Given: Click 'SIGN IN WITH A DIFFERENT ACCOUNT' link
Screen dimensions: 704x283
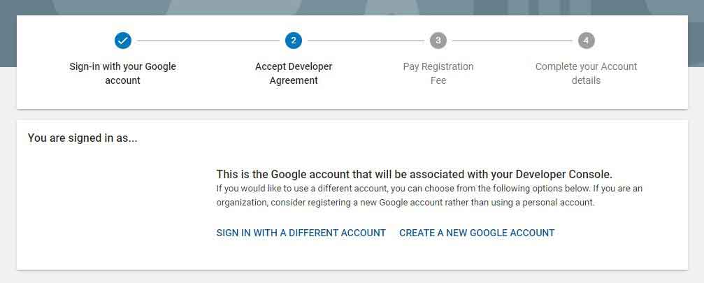Looking at the screenshot, I should [x=301, y=233].
